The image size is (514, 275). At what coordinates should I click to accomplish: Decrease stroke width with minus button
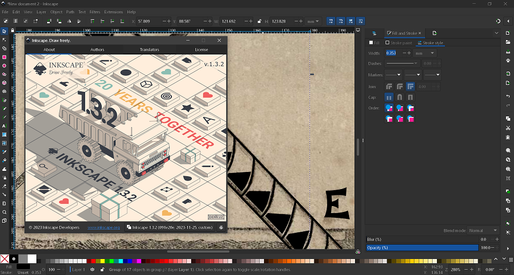coord(404,53)
